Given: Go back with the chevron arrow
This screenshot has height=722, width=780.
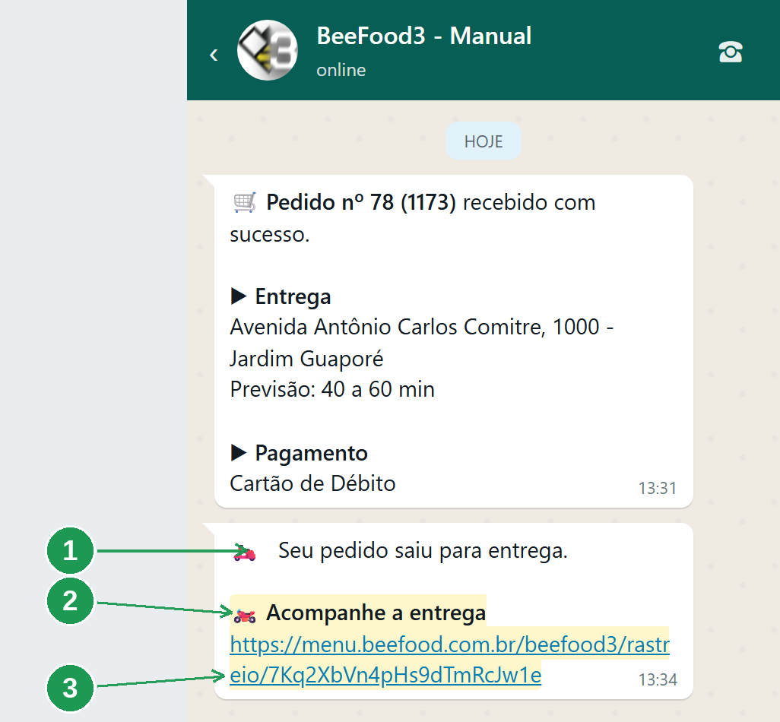Looking at the screenshot, I should [x=214, y=54].
